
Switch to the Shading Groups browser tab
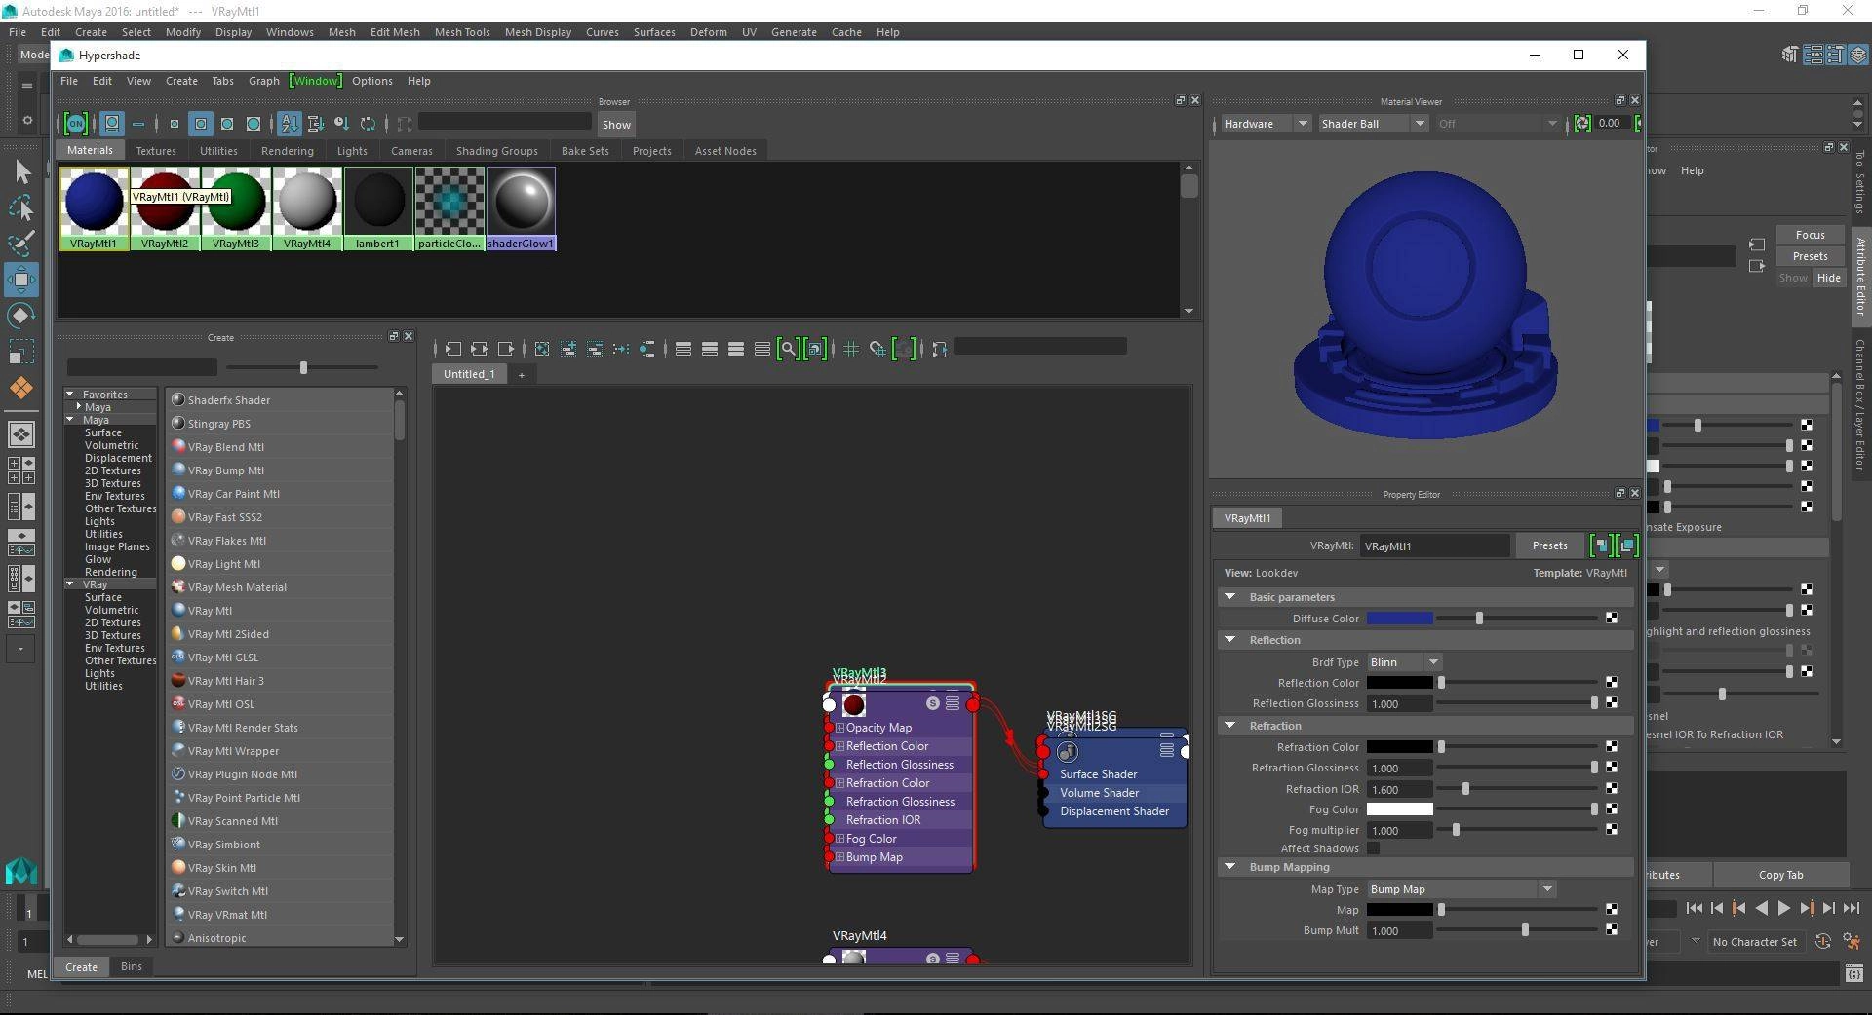click(496, 151)
